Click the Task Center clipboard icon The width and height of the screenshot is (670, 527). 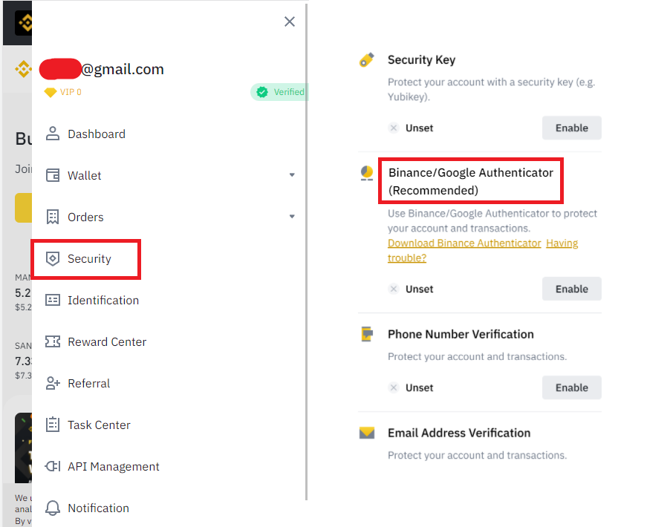(x=53, y=425)
